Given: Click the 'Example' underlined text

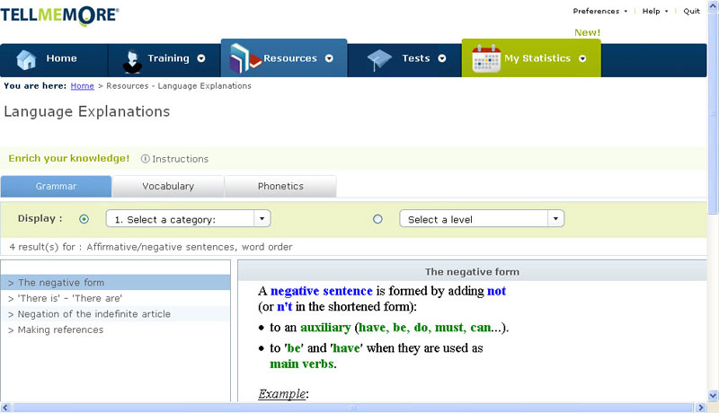Looking at the screenshot, I should click(281, 394).
